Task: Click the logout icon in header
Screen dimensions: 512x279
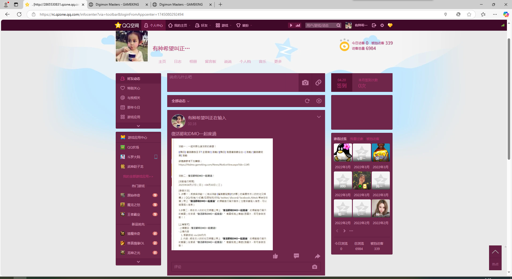Action: click(374, 25)
